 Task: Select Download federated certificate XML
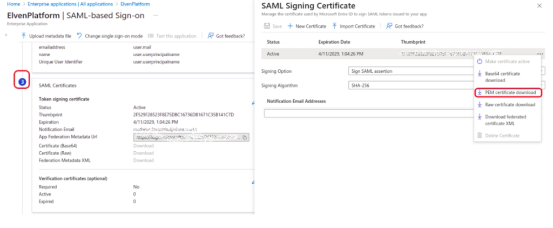[505, 120]
